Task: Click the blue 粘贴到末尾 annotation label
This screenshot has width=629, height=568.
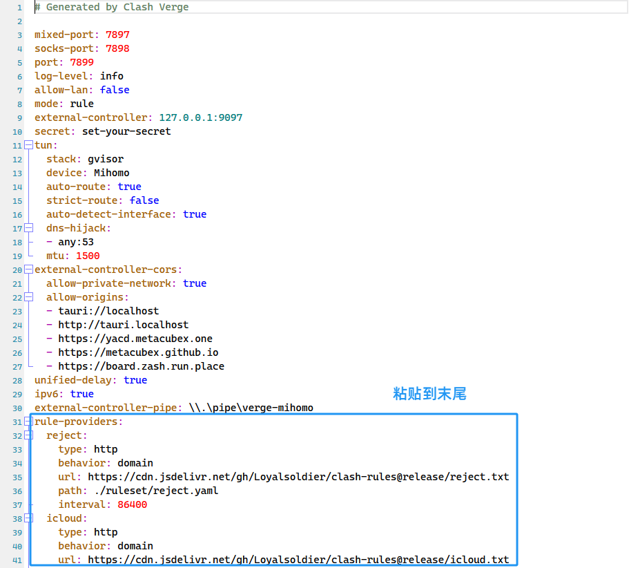Action: (x=429, y=394)
